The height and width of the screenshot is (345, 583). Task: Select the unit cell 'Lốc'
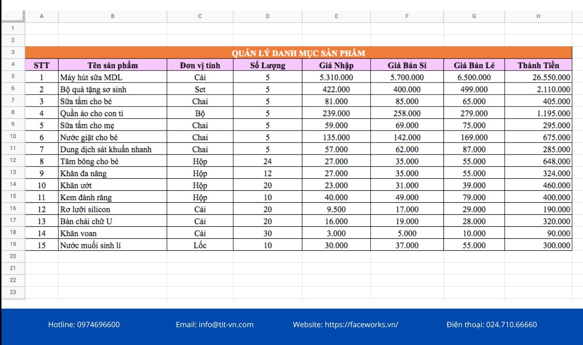click(200, 245)
